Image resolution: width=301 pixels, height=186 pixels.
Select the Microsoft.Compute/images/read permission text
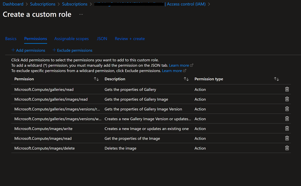point(43,139)
